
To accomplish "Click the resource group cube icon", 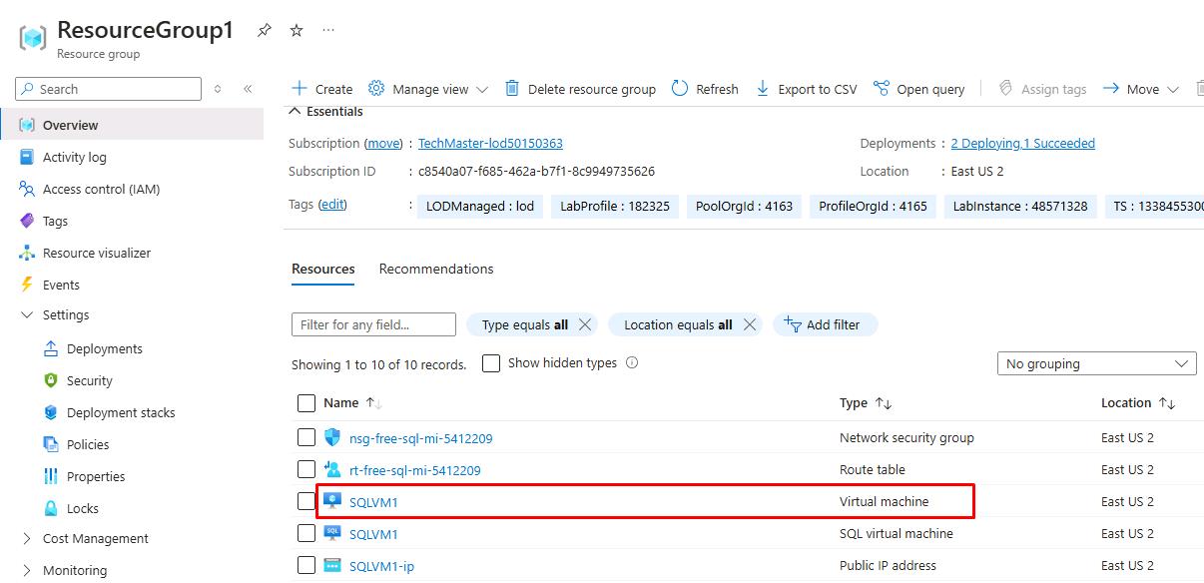I will tap(33, 38).
